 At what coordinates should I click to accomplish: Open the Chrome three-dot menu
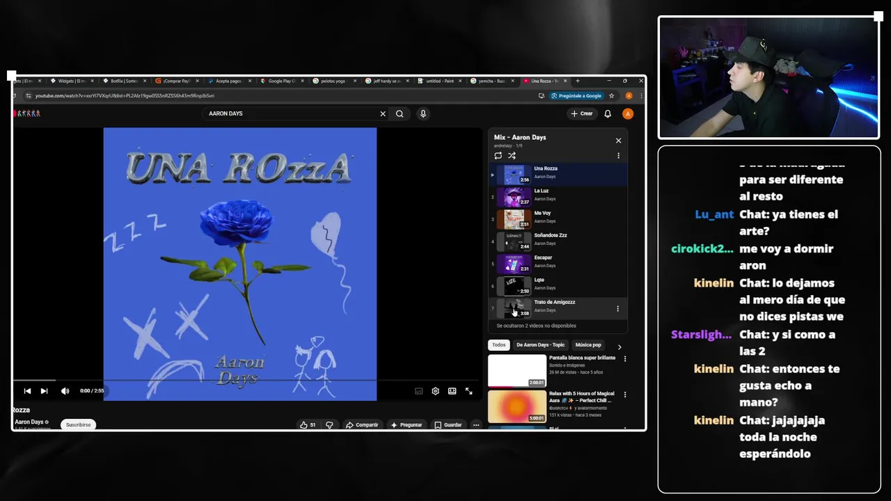tap(640, 96)
